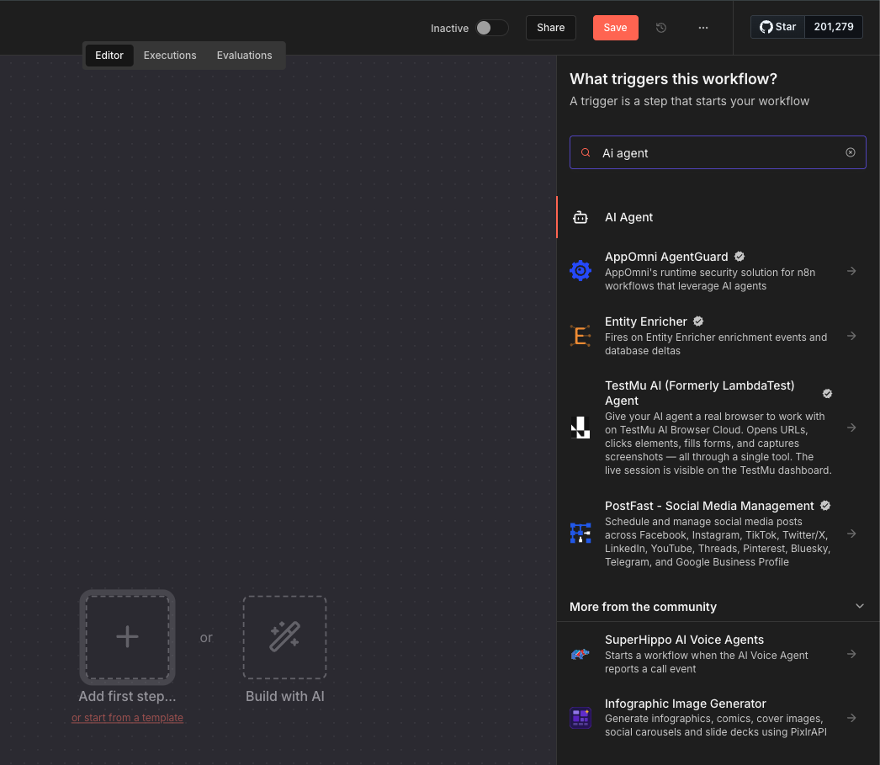Open the Entity Enricher entry
Viewport: 880px width, 765px height.
point(718,336)
